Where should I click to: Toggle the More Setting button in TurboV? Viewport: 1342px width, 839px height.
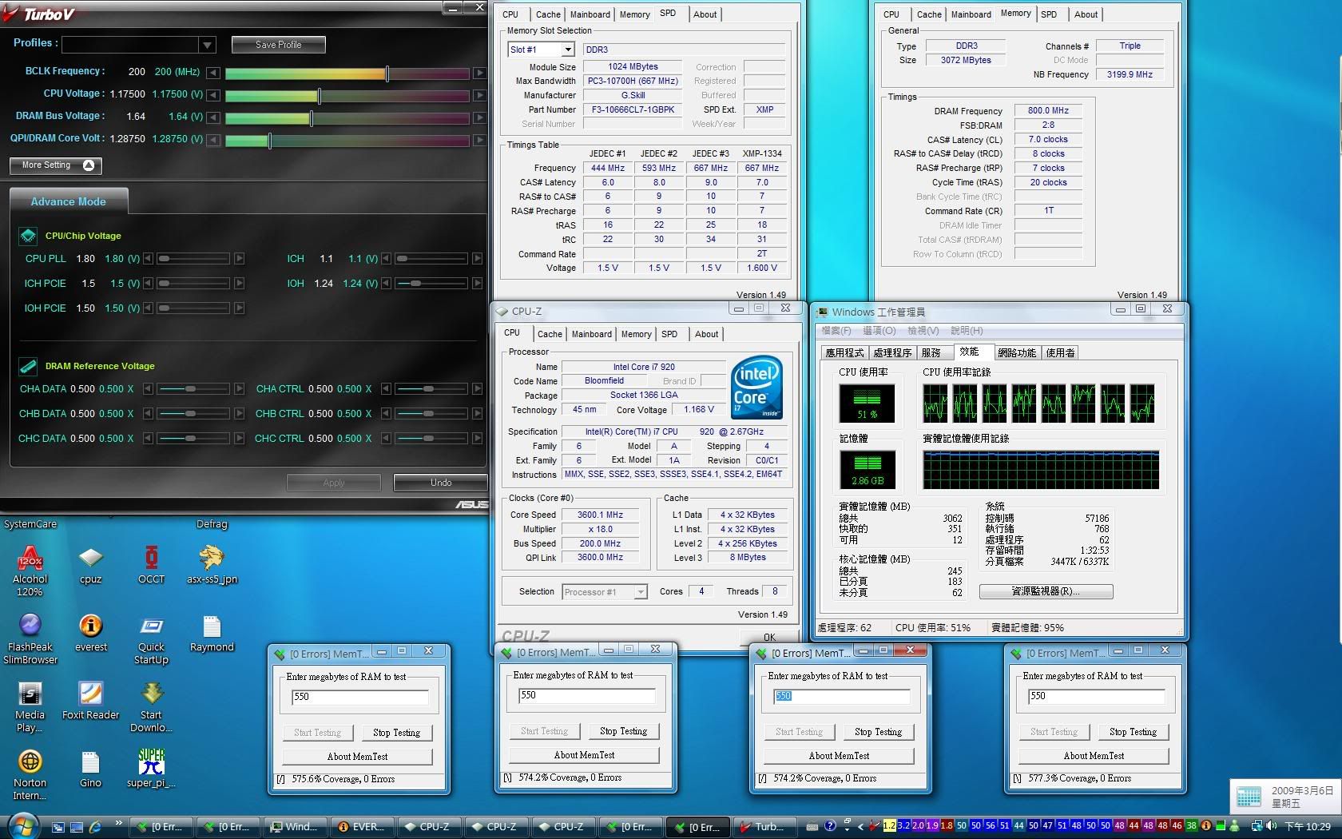coord(56,165)
